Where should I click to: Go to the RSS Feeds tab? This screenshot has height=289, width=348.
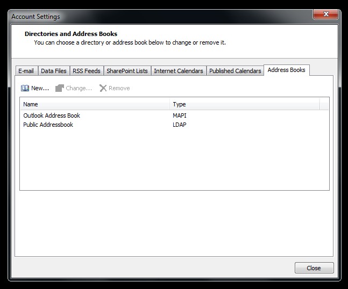pyautogui.click(x=87, y=71)
